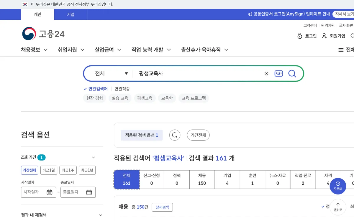Viewport: 354px width, 221px height.
Task: Select the 채용 150 results tab
Action: pyautogui.click(x=202, y=179)
